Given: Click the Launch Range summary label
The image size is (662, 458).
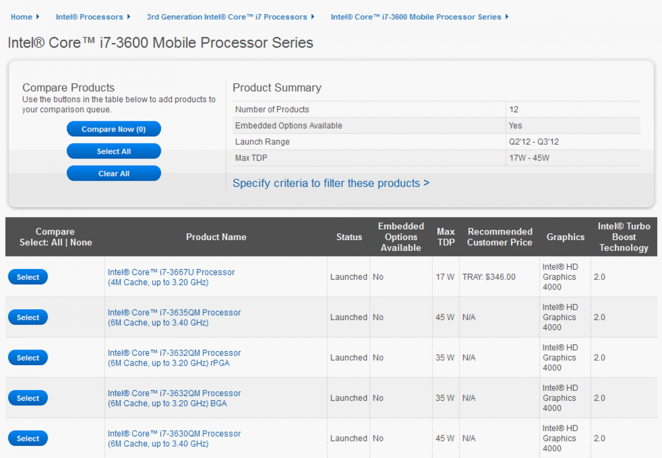Looking at the screenshot, I should pyautogui.click(x=262, y=142).
